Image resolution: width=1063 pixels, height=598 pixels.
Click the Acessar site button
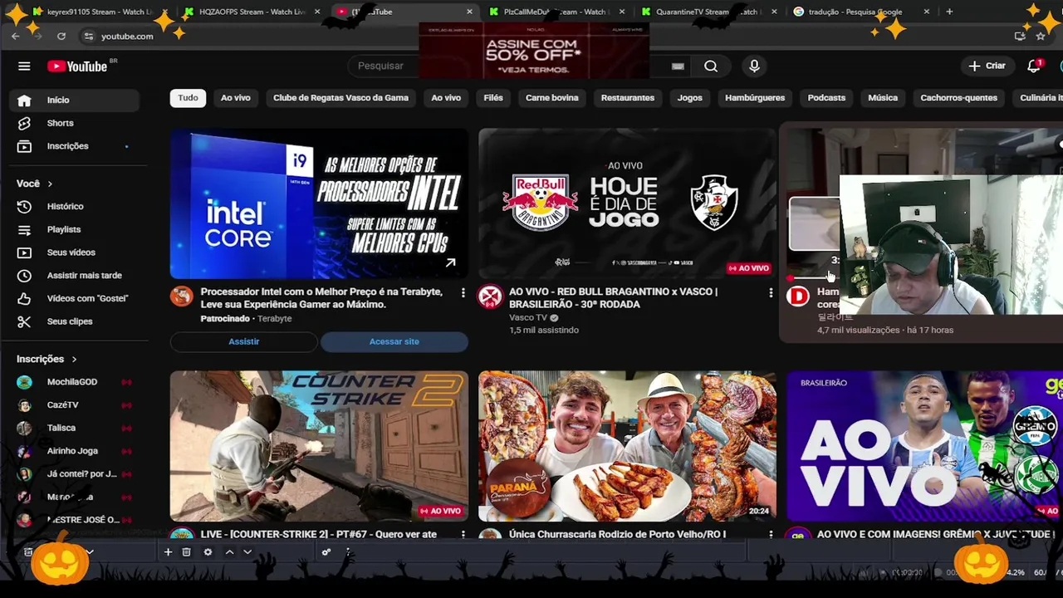pyautogui.click(x=394, y=341)
